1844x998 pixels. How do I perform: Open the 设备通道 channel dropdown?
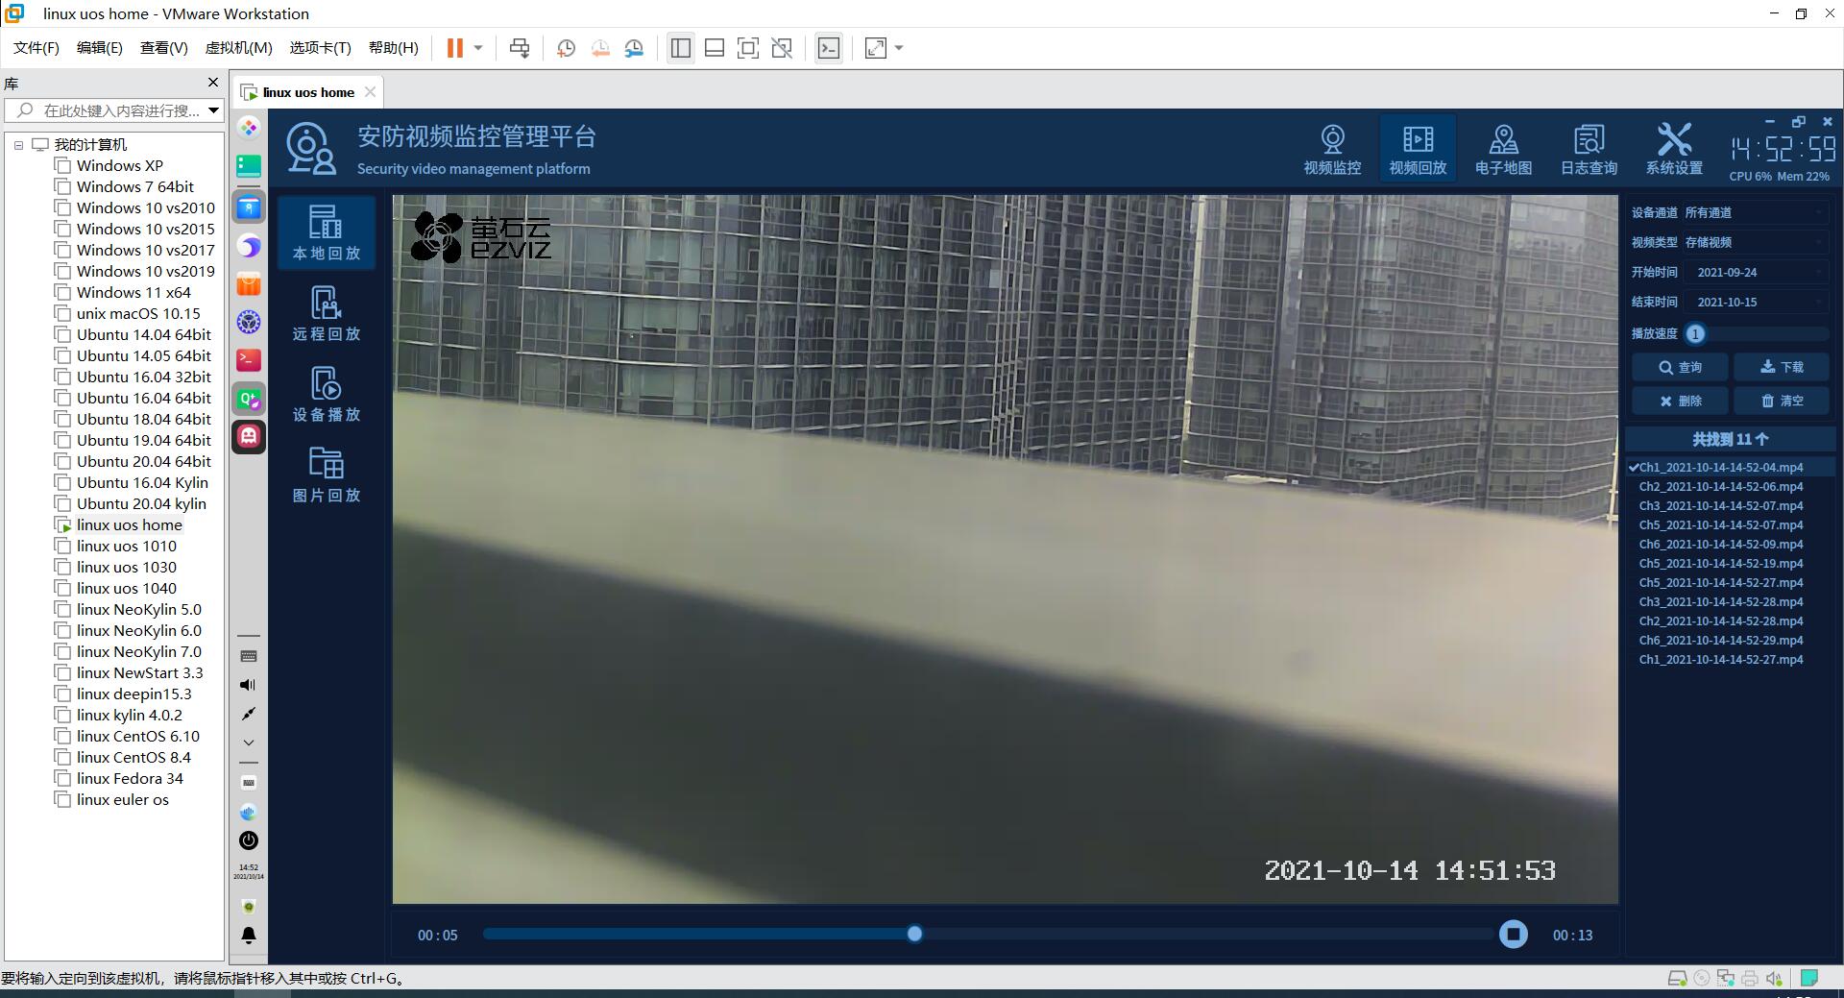pyautogui.click(x=1754, y=212)
